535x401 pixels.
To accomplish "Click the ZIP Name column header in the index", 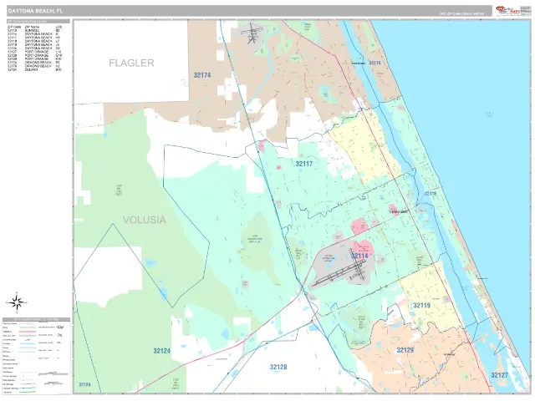I will tap(32, 27).
